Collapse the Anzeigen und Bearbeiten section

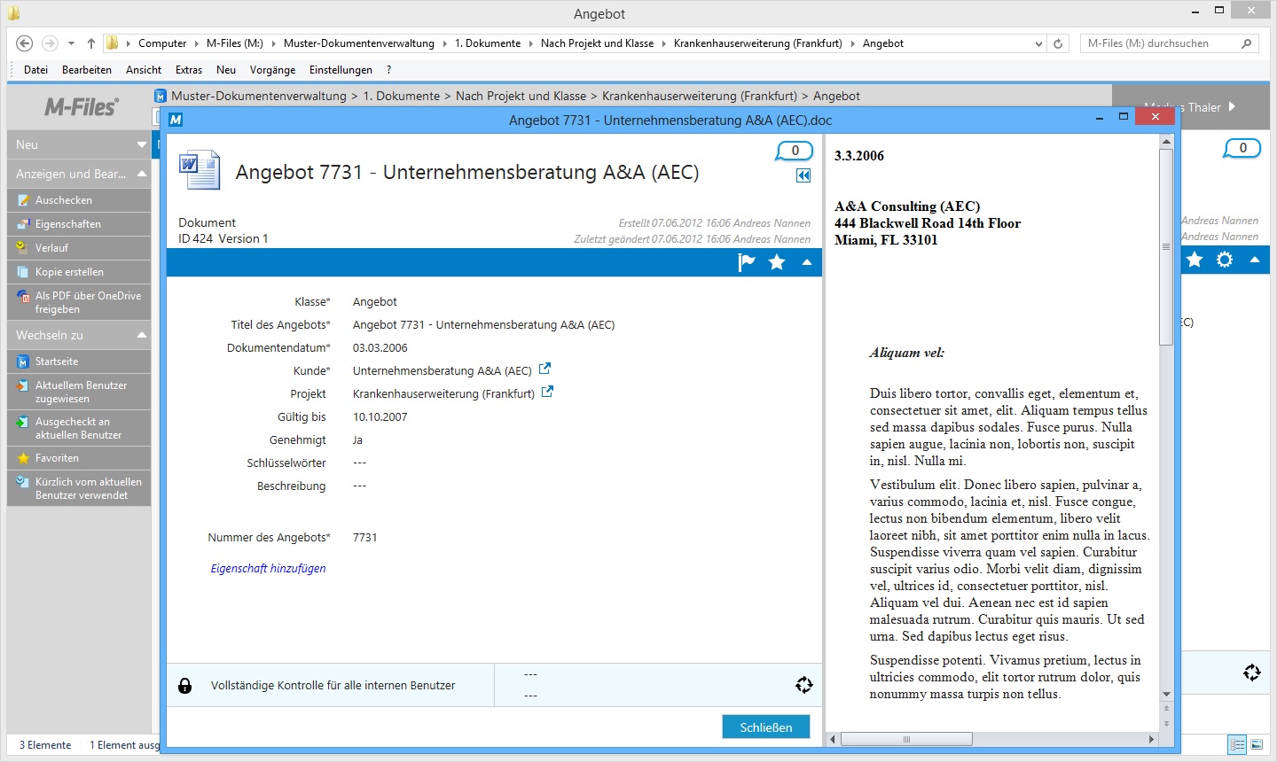tap(142, 174)
